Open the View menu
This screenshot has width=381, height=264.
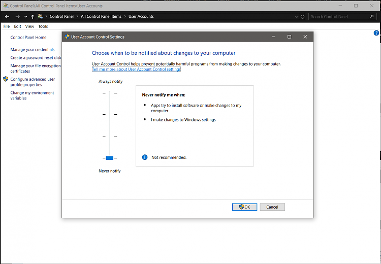pos(29,26)
